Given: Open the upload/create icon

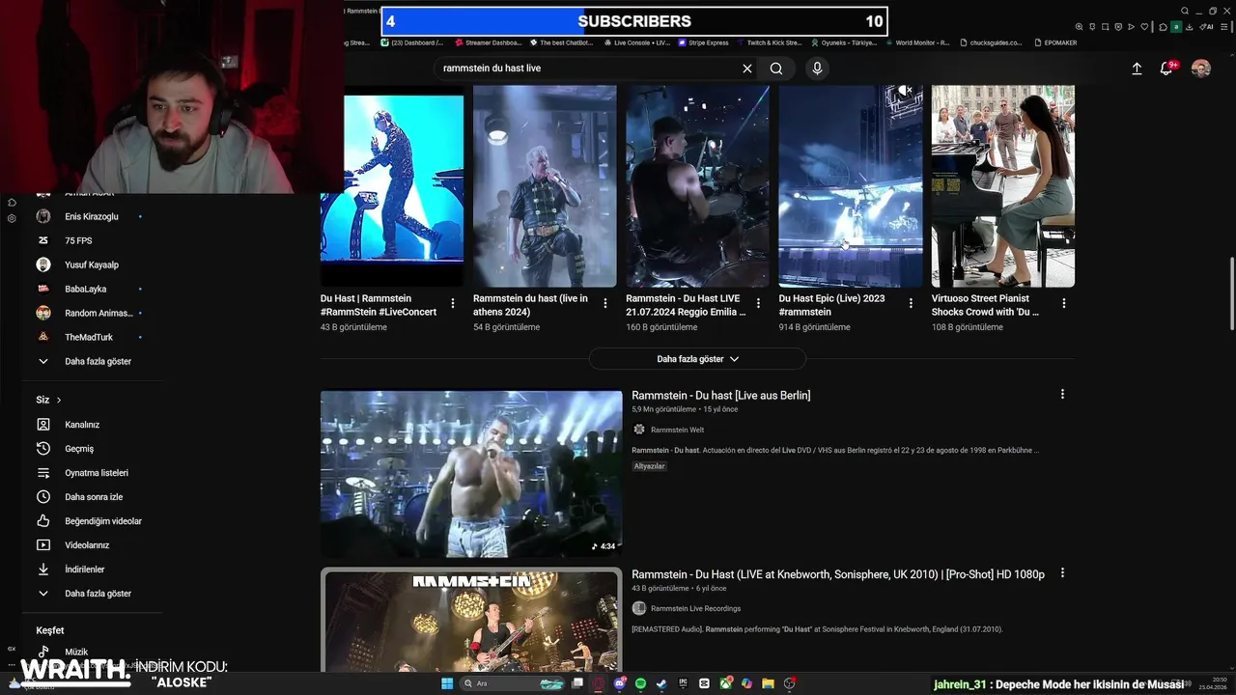Looking at the screenshot, I should [x=1137, y=69].
